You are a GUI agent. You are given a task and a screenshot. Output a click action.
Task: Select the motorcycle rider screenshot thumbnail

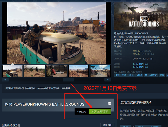[34, 71]
